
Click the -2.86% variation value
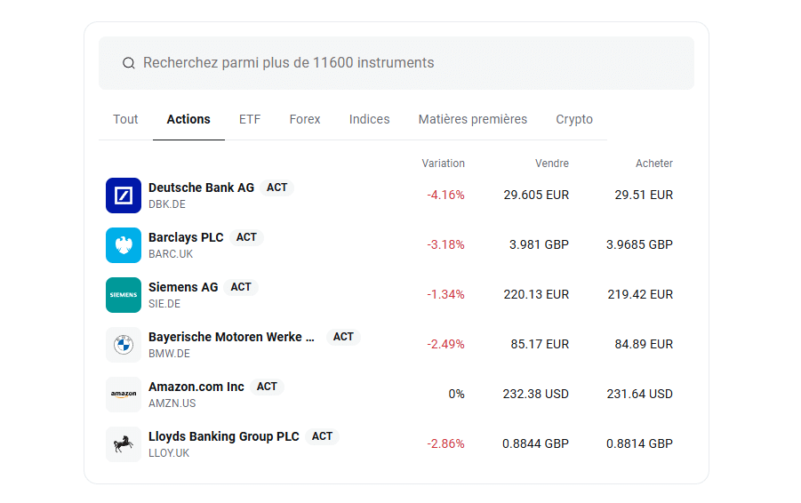[446, 444]
